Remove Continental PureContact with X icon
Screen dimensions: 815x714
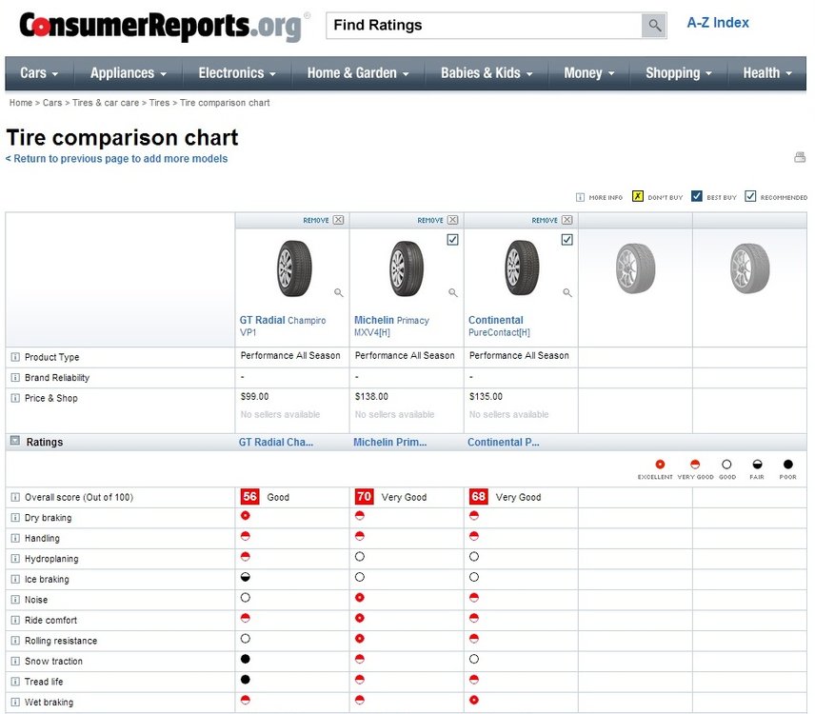coord(567,220)
